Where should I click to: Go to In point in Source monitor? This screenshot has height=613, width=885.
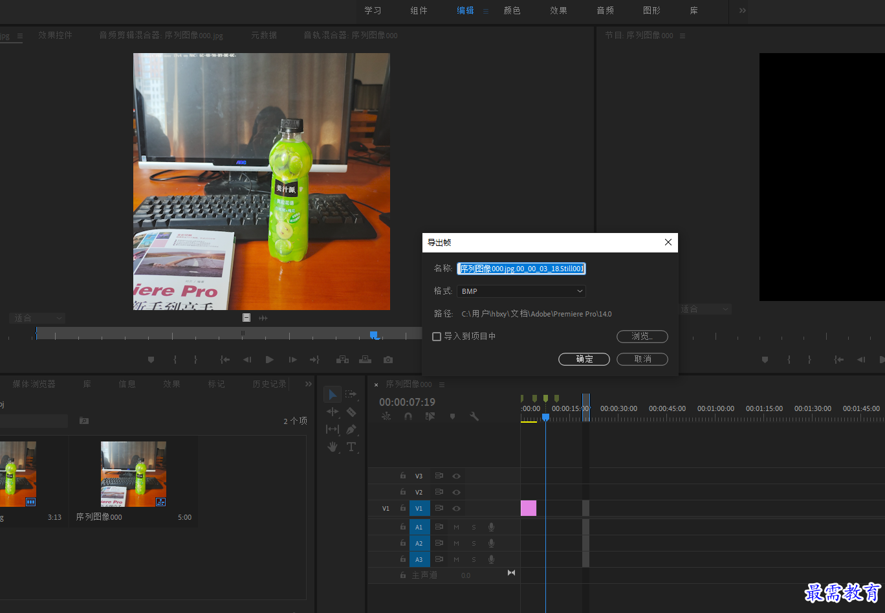tap(224, 359)
